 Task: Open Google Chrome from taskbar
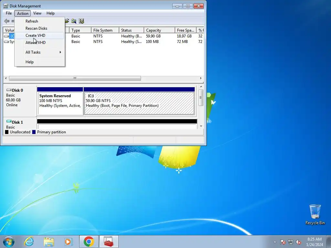89,242
